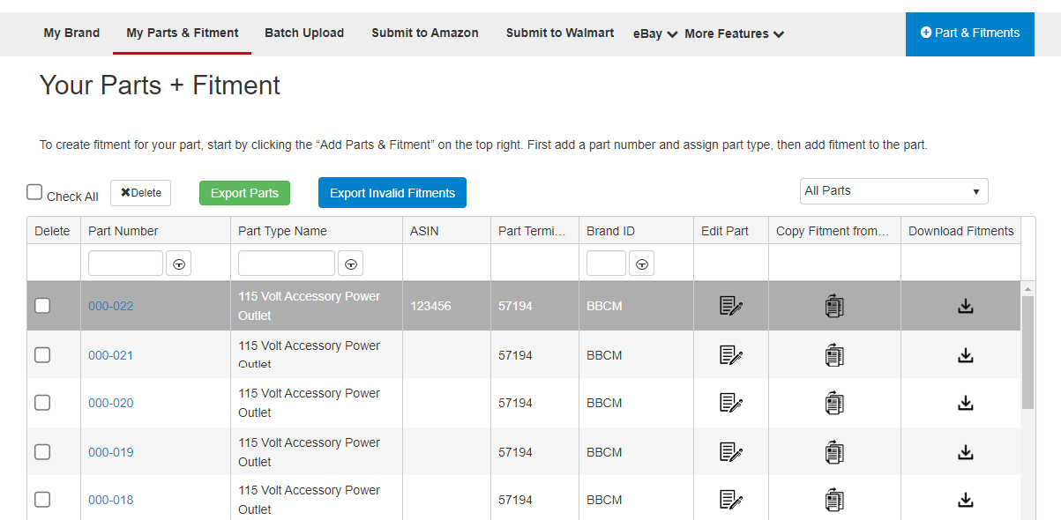Open Edit Part icon for part 000-019
The height and width of the screenshot is (520, 1061).
pos(731,452)
